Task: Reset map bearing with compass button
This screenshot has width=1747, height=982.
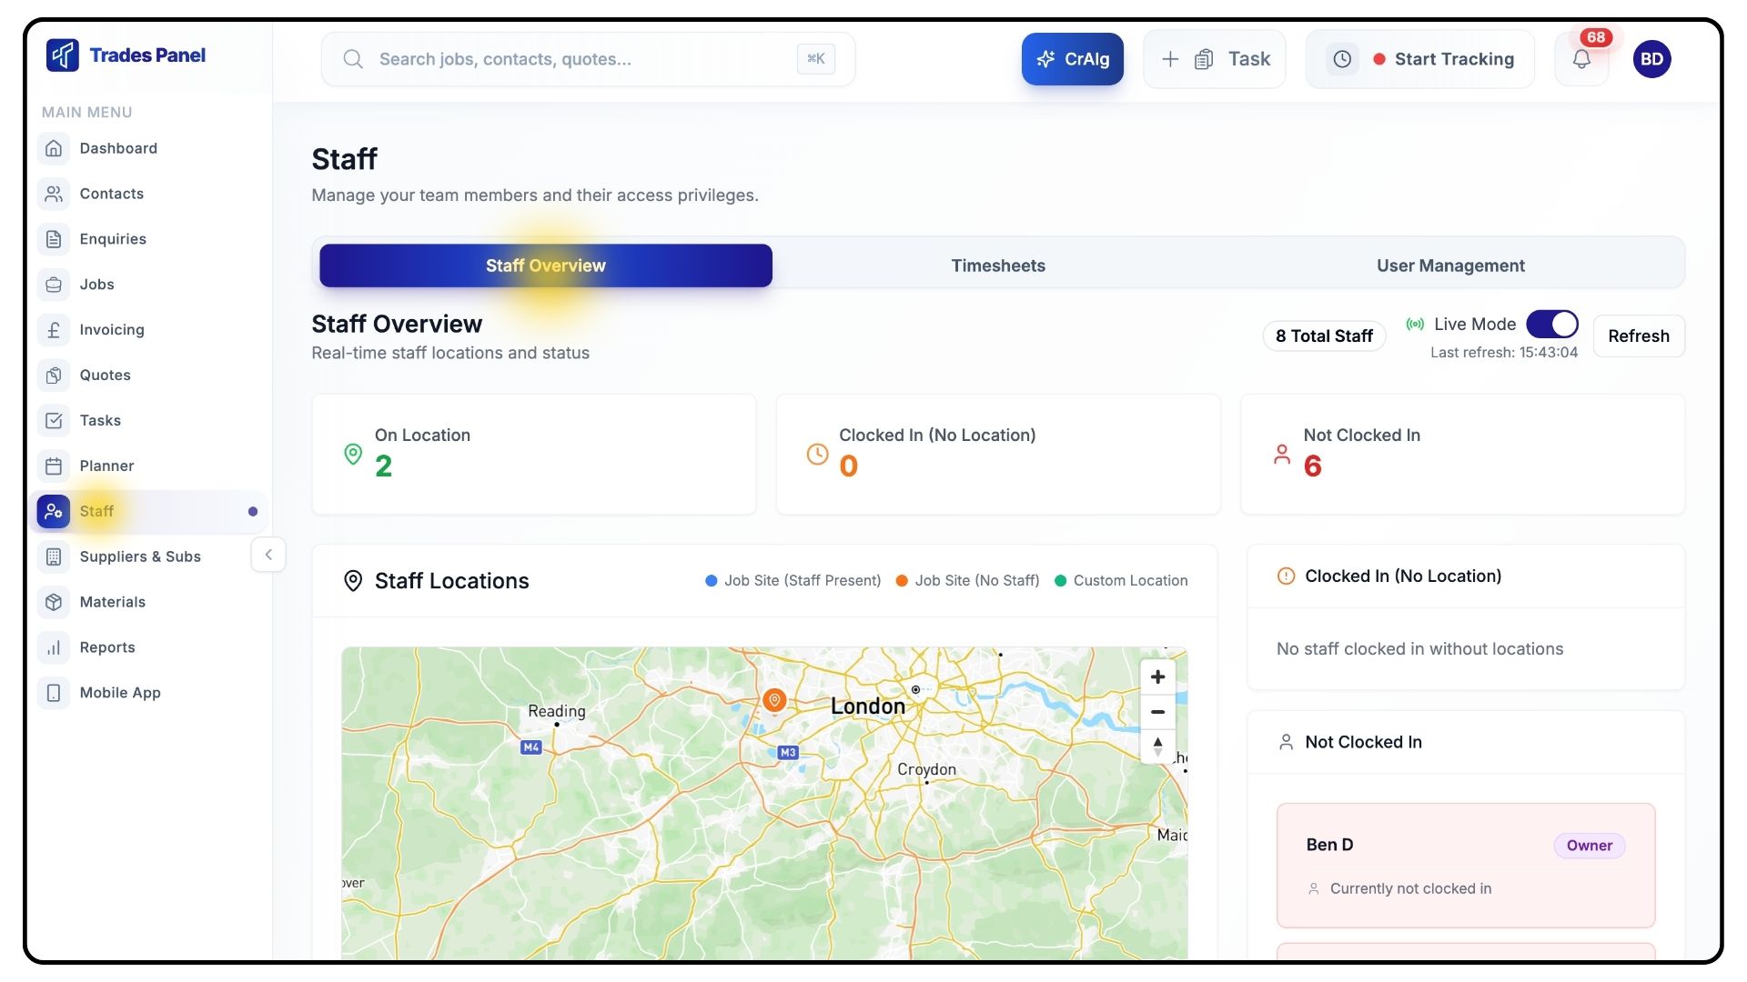Action: (x=1157, y=747)
